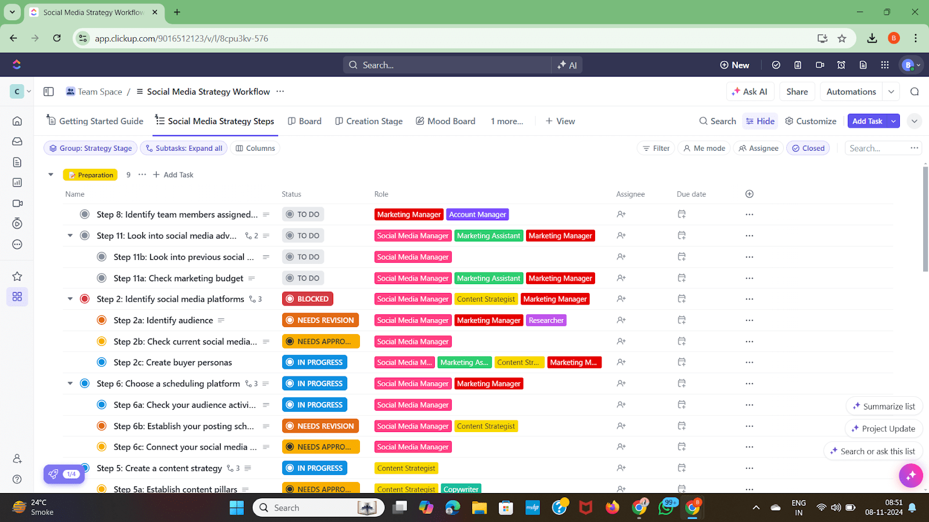
Task: Open Group: Strategy Stage dropdown
Action: (x=91, y=148)
